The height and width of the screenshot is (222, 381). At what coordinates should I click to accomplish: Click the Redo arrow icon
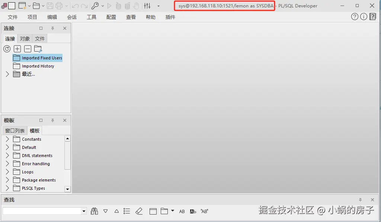pos(84,6)
